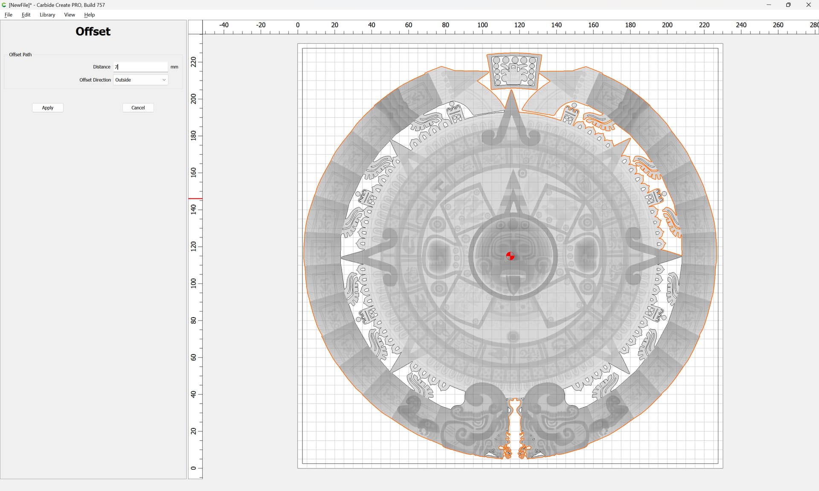This screenshot has width=819, height=491.
Task: Open the File menu
Action: tap(9, 14)
